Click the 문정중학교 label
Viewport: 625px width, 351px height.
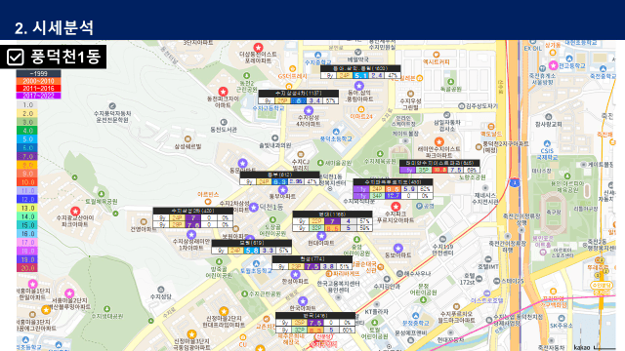coord(416,323)
